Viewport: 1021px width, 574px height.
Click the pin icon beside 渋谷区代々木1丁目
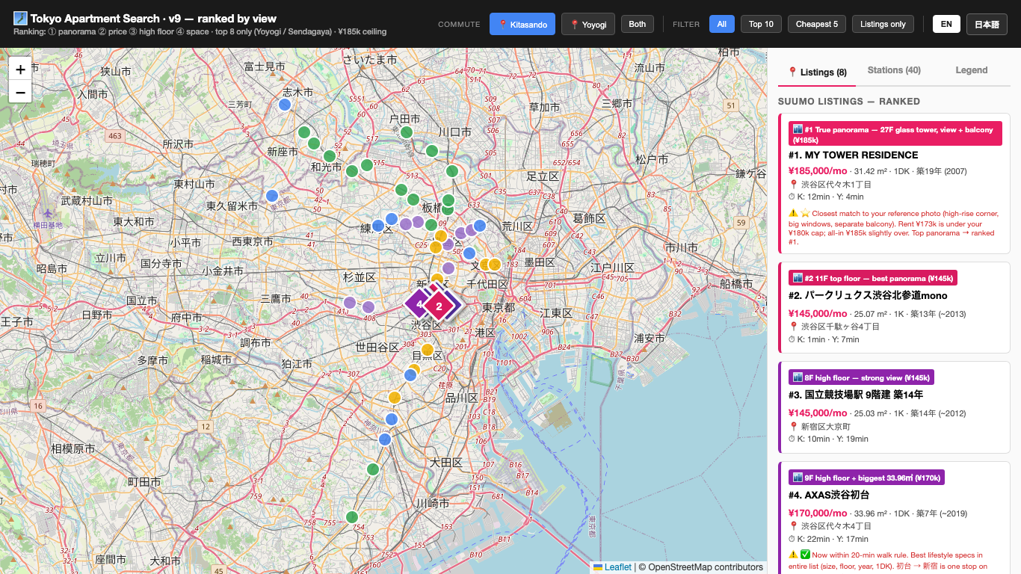click(x=793, y=184)
